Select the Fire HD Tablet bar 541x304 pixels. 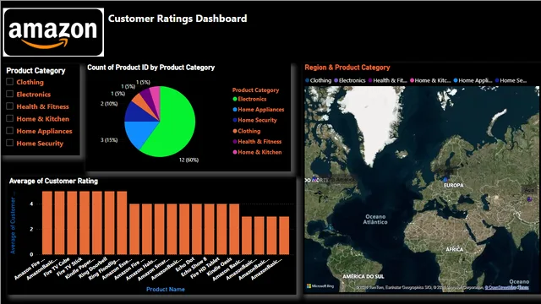pyautogui.click(x=221, y=229)
